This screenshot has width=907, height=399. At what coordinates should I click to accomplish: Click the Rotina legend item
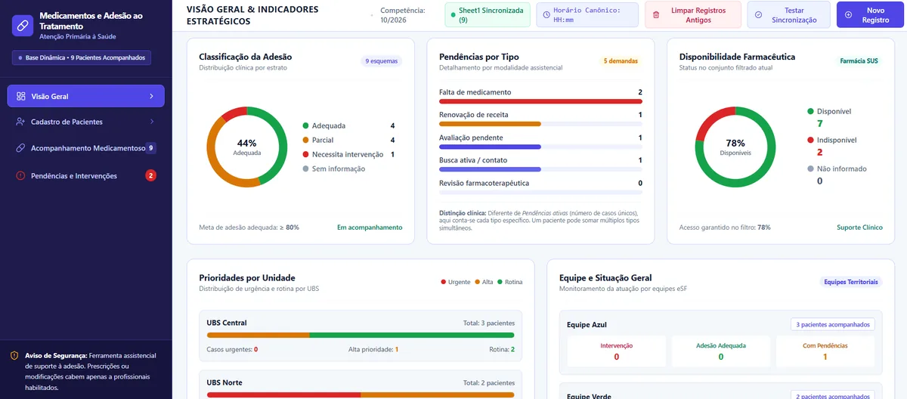510,282
